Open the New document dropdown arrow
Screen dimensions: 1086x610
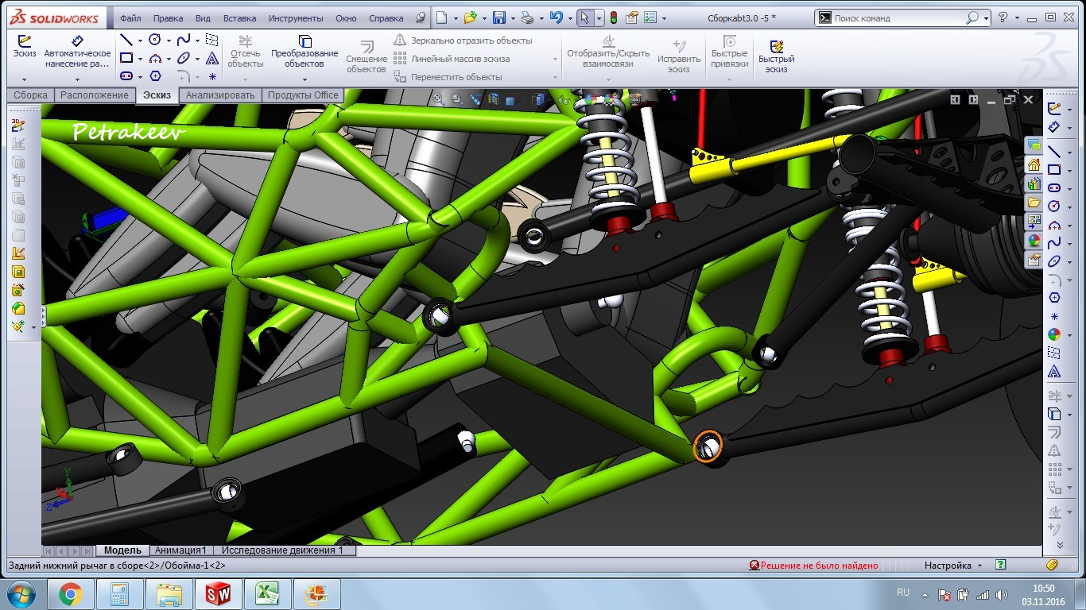tap(455, 17)
